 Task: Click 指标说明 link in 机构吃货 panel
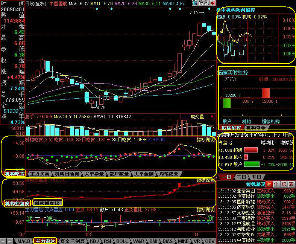coord(205,139)
